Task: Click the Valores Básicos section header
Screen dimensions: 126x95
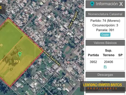Action: click(105, 43)
